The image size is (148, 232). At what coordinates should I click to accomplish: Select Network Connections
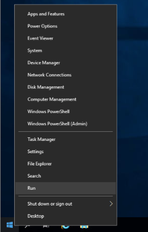tap(65, 75)
